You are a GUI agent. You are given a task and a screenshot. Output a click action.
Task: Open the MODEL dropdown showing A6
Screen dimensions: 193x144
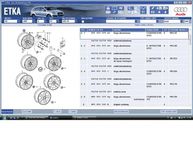(x=18, y=21)
